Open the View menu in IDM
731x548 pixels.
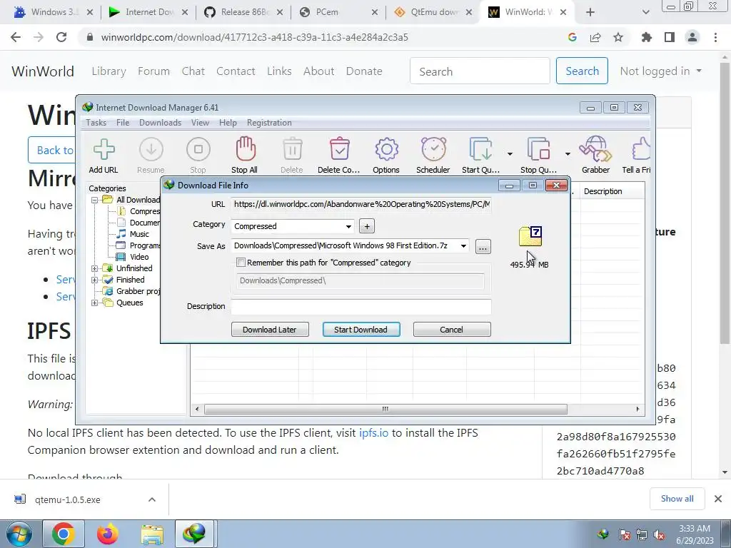tap(200, 123)
